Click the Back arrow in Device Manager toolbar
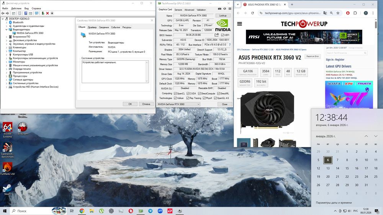383x215 pixels. pos(3,13)
